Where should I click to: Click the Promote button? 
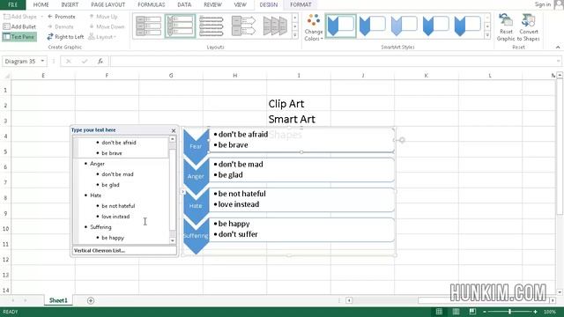[x=62, y=17]
